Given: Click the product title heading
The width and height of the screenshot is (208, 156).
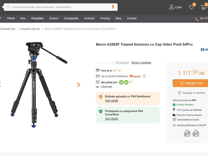Looking at the screenshot, I should pos(144,44).
